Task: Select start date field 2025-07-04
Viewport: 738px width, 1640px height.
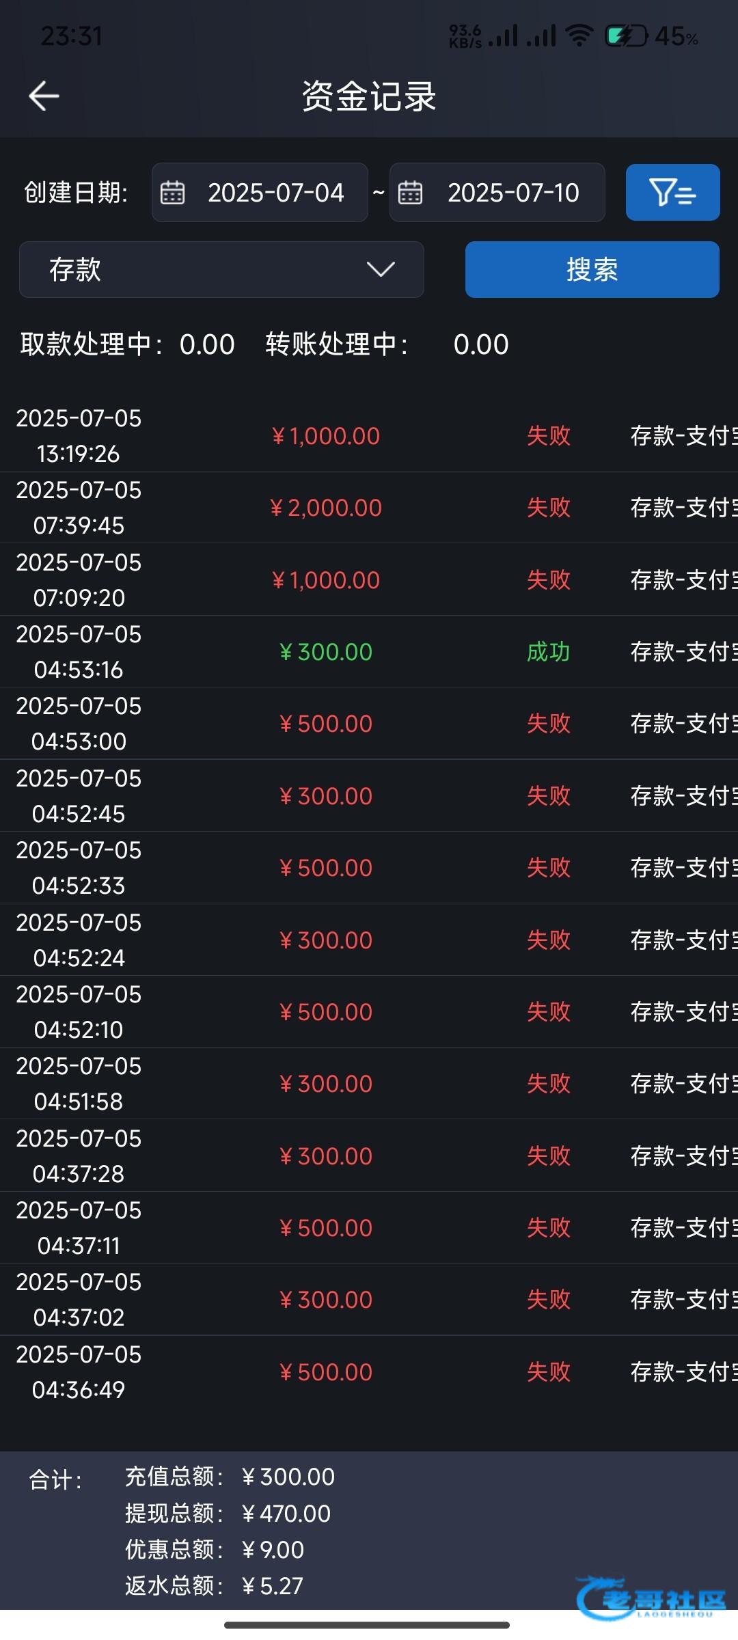Action: click(275, 193)
